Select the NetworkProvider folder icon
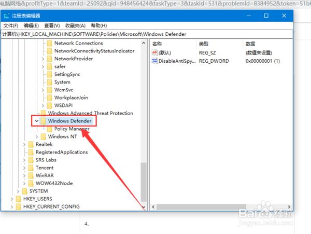Image resolution: width=311 pixels, height=234 pixels. pos(50,59)
